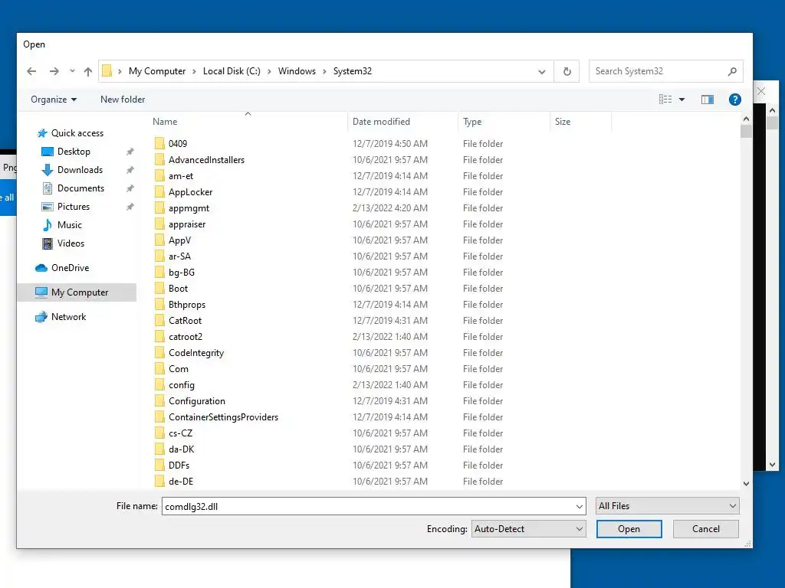Click the file list scroll down arrow
The height and width of the screenshot is (588, 785).
(x=746, y=484)
